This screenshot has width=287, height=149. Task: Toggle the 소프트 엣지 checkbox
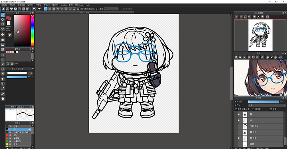pos(120,9)
